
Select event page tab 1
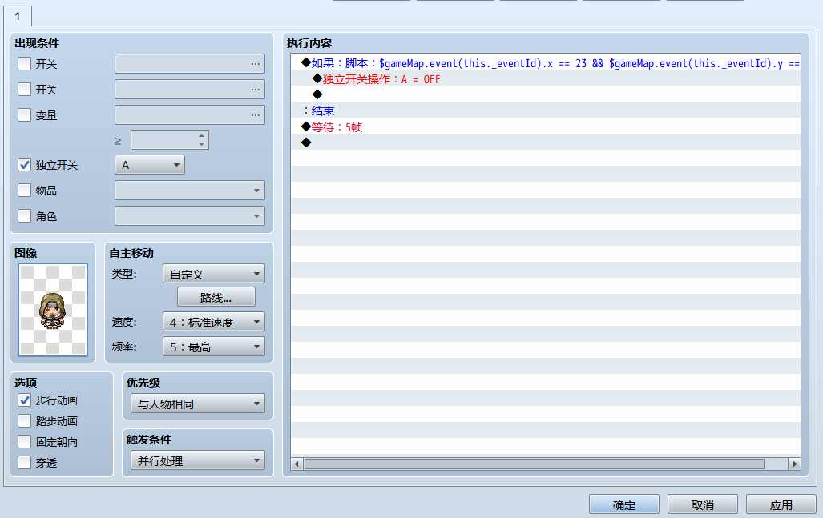click(x=18, y=16)
